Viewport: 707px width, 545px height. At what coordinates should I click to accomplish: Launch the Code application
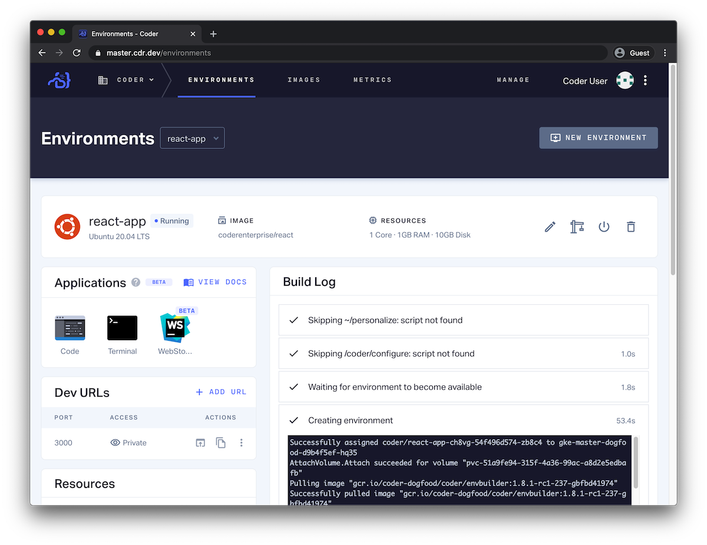point(70,335)
